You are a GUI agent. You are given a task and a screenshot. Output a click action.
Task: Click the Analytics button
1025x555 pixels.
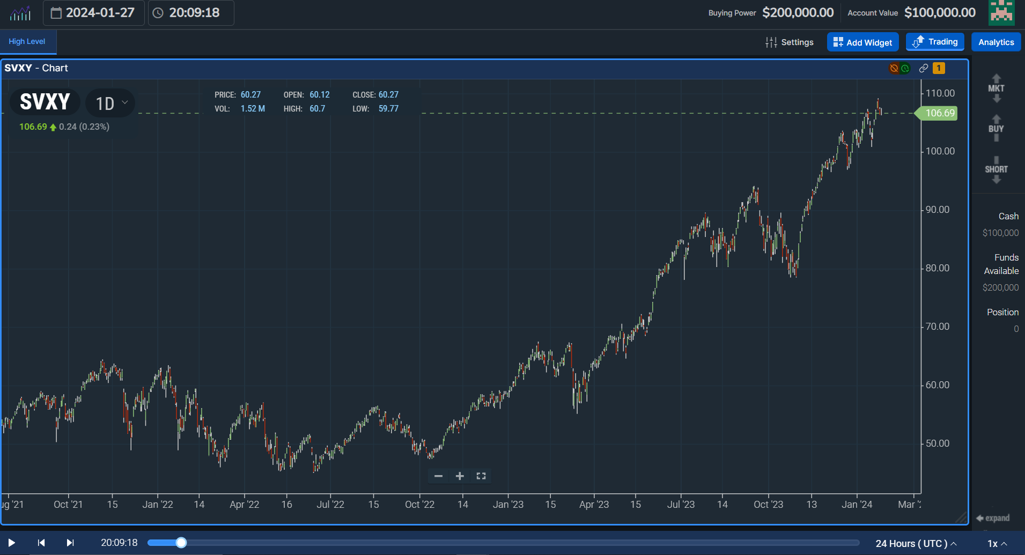995,42
